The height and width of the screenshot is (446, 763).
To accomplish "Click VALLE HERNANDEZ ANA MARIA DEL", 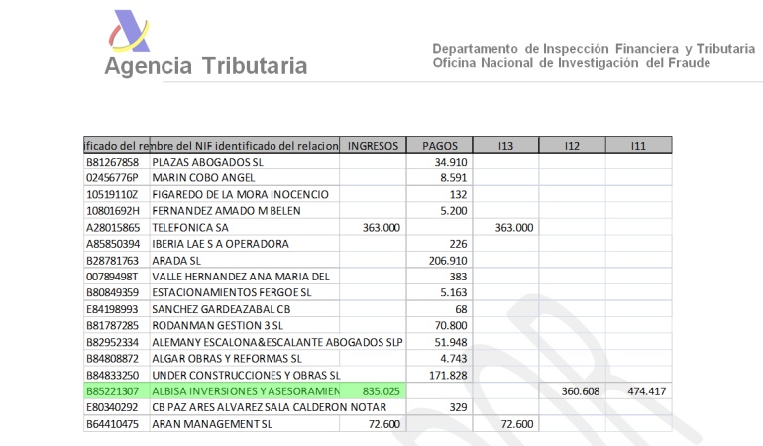I will pyautogui.click(x=241, y=277).
